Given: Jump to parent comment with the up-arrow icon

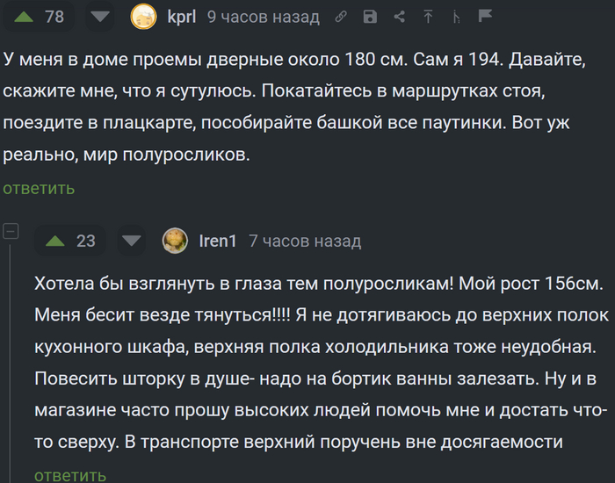Looking at the screenshot, I should click(x=428, y=17).
